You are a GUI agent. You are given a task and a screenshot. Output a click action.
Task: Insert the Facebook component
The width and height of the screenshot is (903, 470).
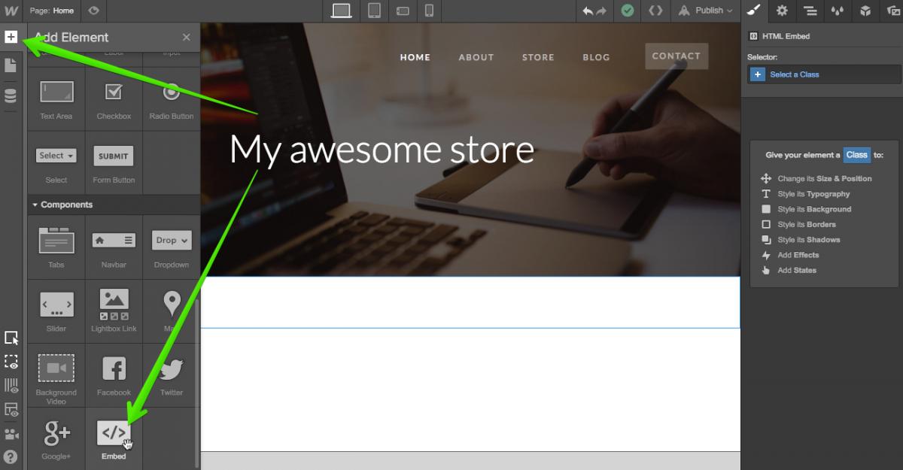[114, 370]
